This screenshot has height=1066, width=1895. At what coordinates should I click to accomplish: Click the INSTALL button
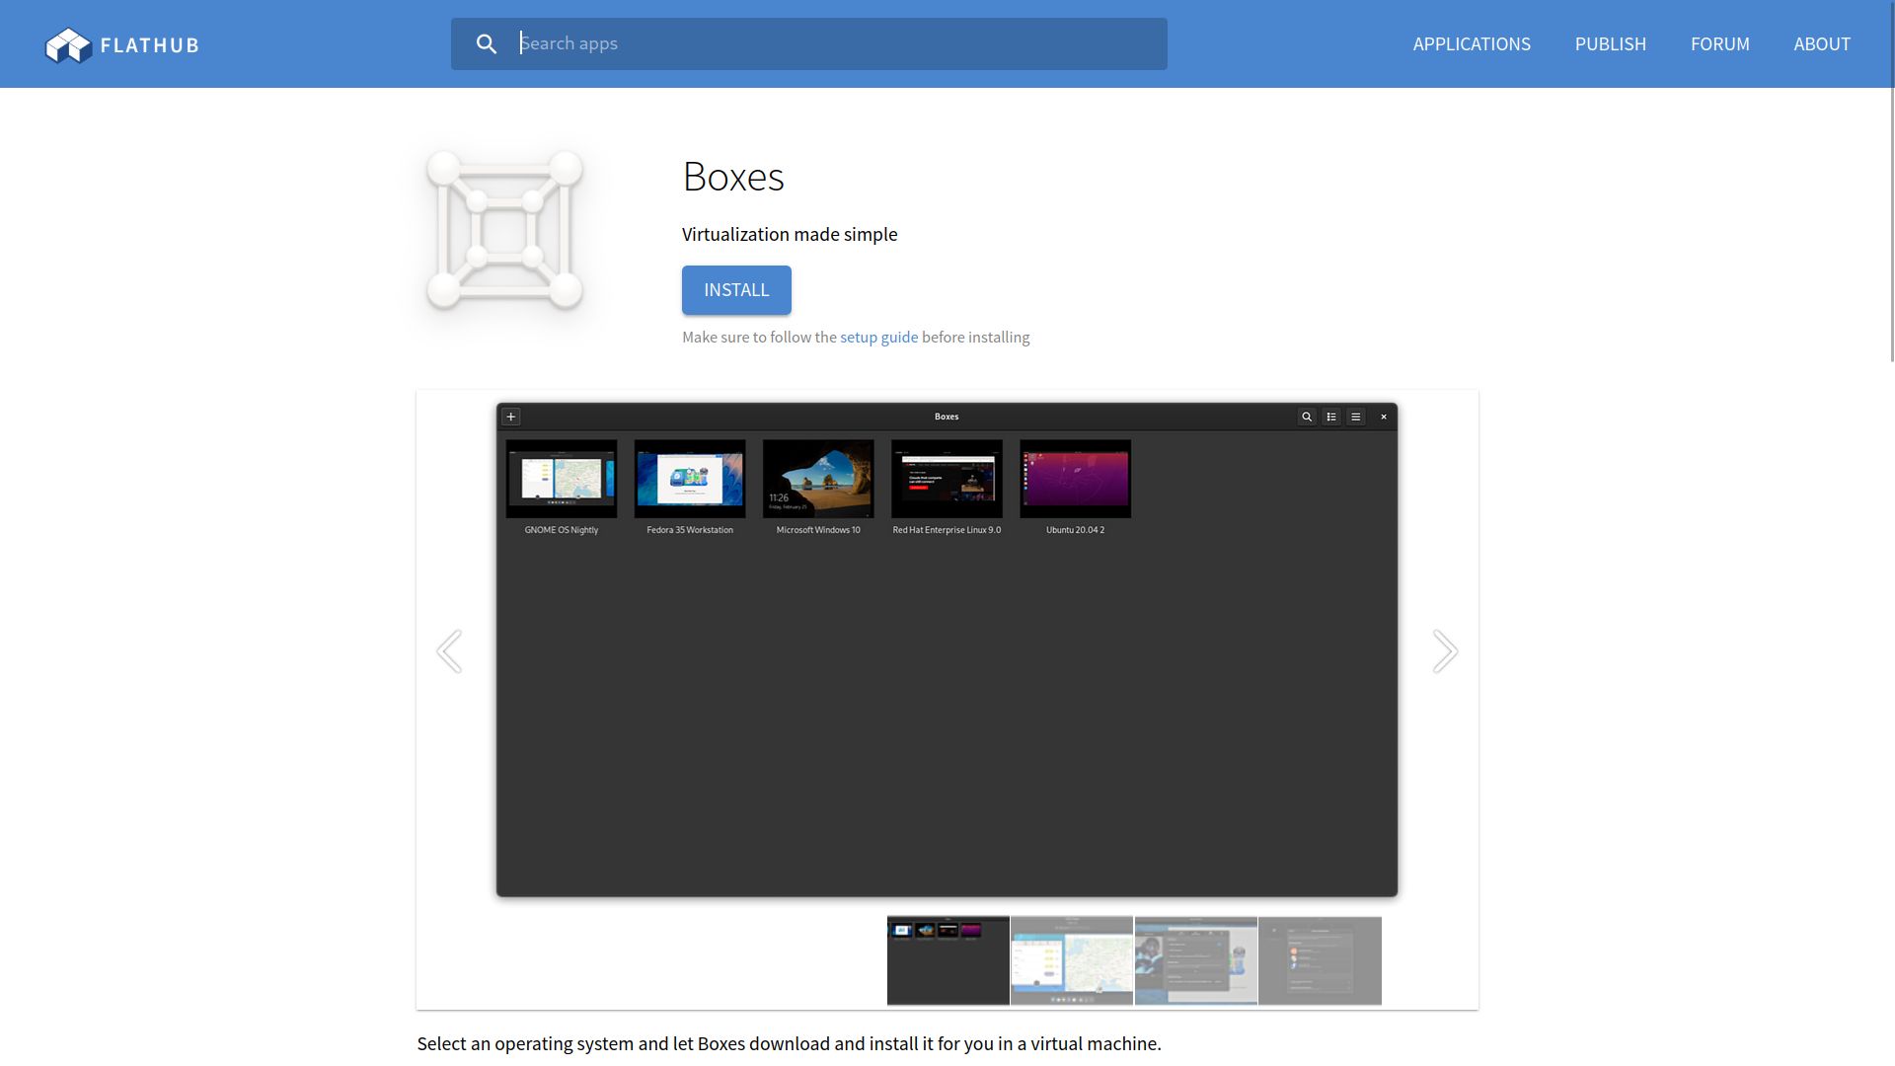(735, 289)
